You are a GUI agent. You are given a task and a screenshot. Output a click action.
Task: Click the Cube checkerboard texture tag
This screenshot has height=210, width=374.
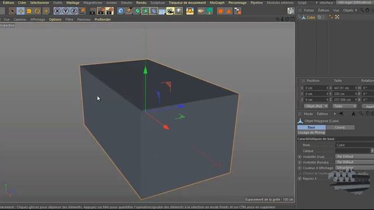(337, 17)
